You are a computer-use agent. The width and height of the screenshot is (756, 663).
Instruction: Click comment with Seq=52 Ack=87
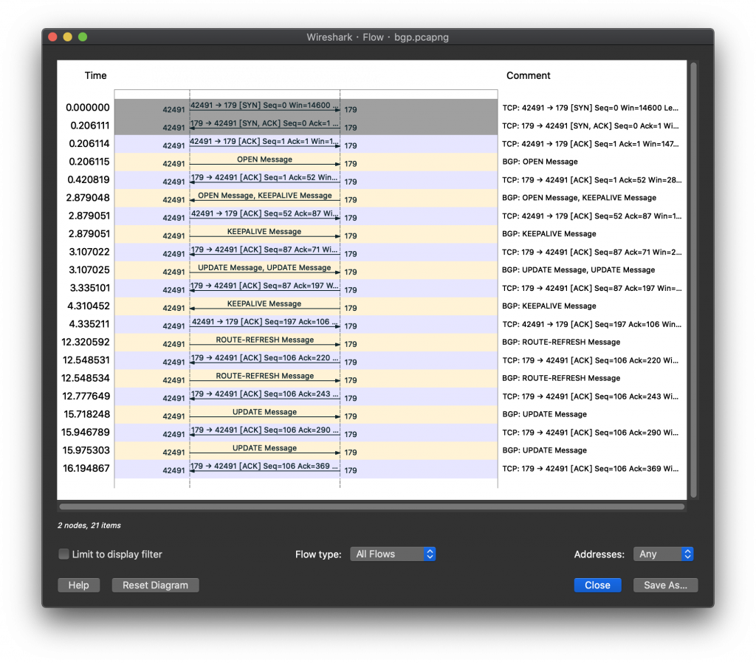pos(592,216)
